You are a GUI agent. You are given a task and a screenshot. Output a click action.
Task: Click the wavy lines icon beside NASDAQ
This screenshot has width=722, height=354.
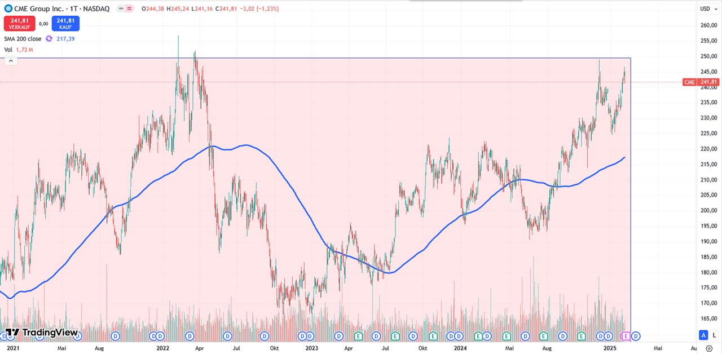pyautogui.click(x=130, y=9)
